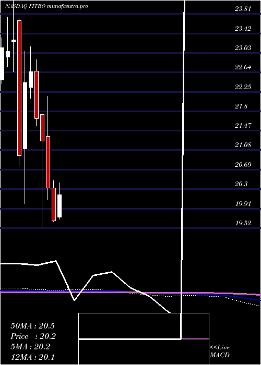The image size is (261, 365).
Task: Click the 20.69 price axis label
Action: (243, 165)
